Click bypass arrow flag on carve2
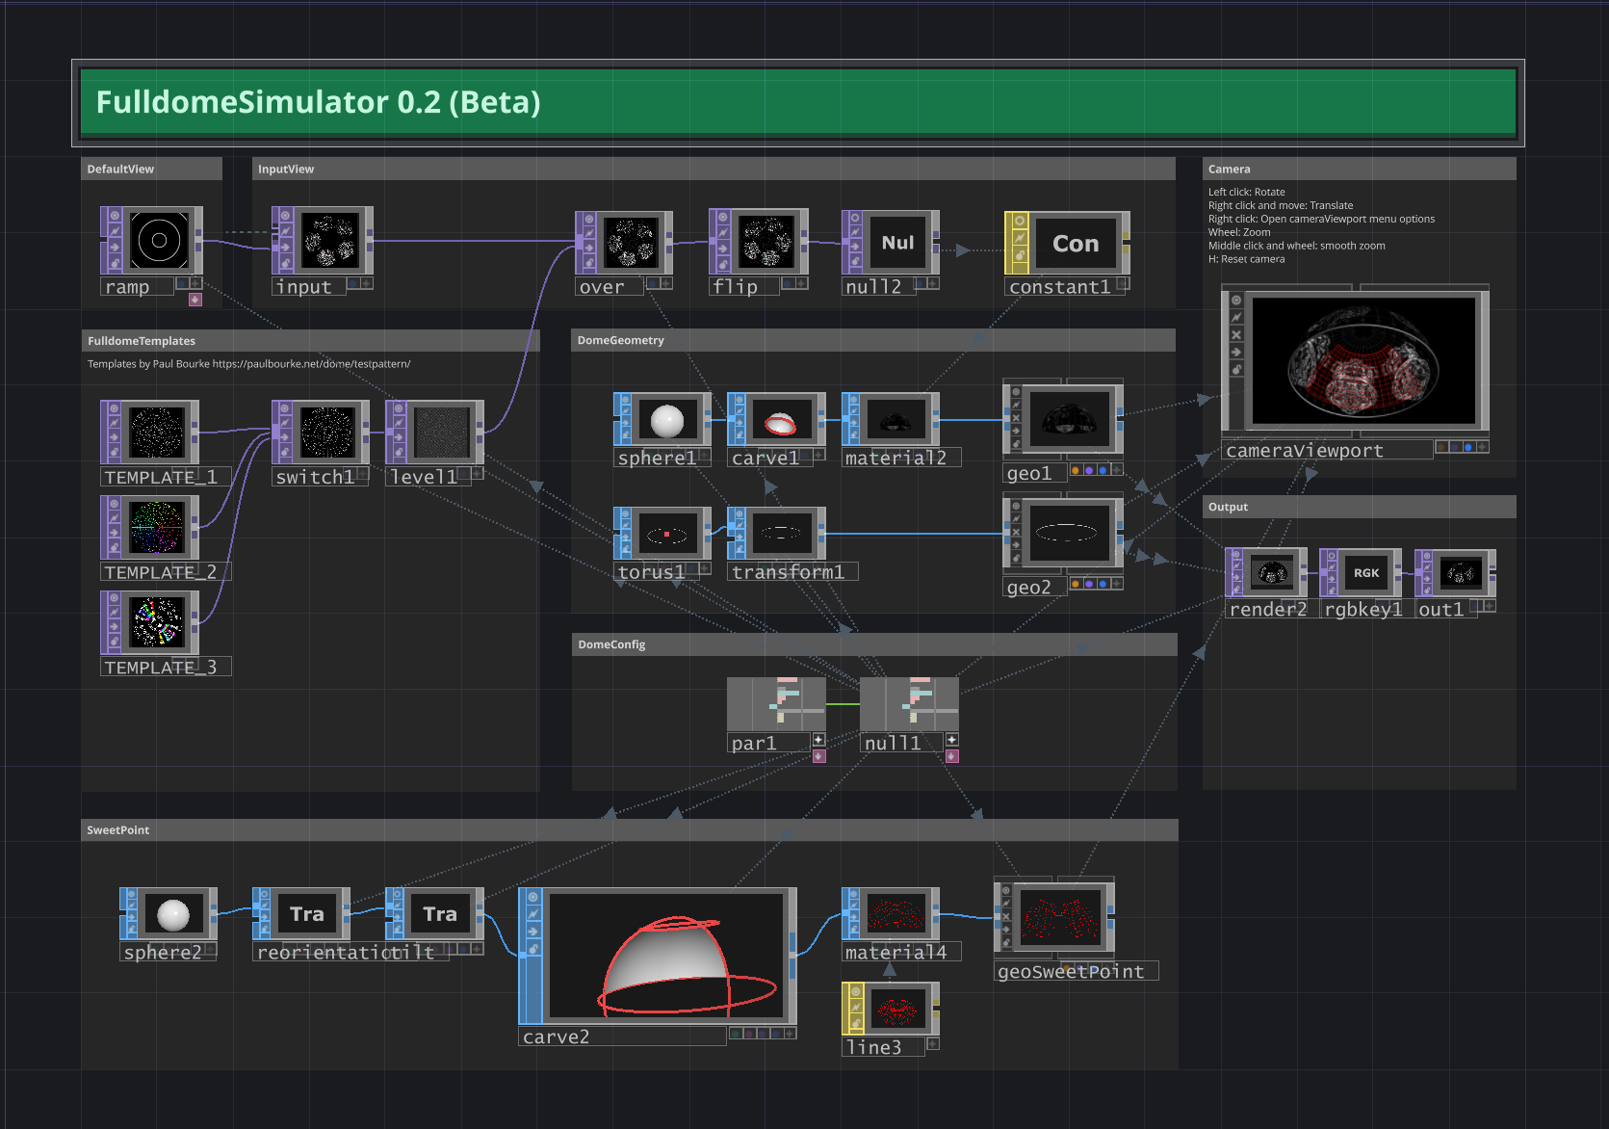 click(532, 932)
